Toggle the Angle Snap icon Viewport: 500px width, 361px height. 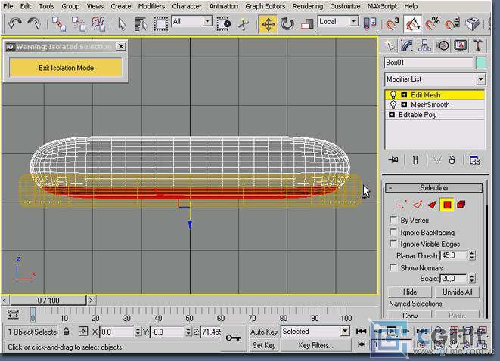(x=412, y=24)
